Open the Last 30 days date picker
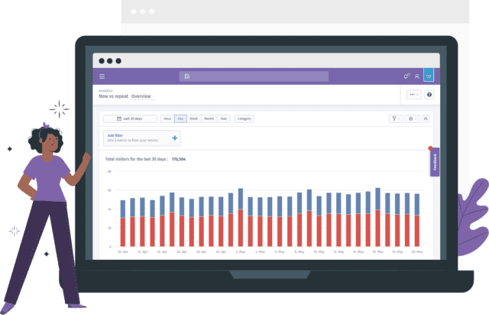The height and width of the screenshot is (315, 489). click(130, 119)
